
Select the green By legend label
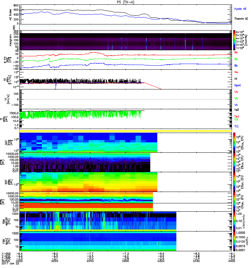236,59
